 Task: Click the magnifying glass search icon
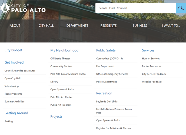point(181,8)
